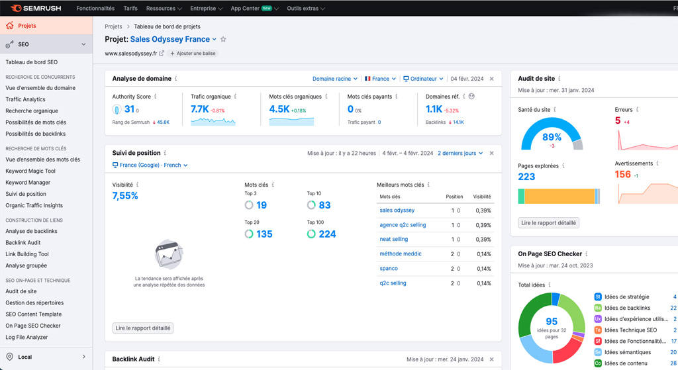
Task: Click info icon beside On Page SEO Checker title
Action: [587, 254]
